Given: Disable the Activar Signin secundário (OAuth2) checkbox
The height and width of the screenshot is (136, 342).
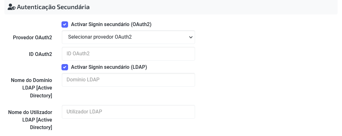Looking at the screenshot, I should click(65, 24).
